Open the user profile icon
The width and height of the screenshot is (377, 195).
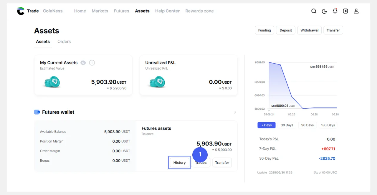coord(356,11)
